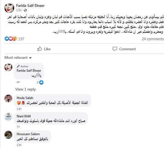Click the thumbs-up Like icon
Viewport: 166px width, 148px height.
pos(40,49)
